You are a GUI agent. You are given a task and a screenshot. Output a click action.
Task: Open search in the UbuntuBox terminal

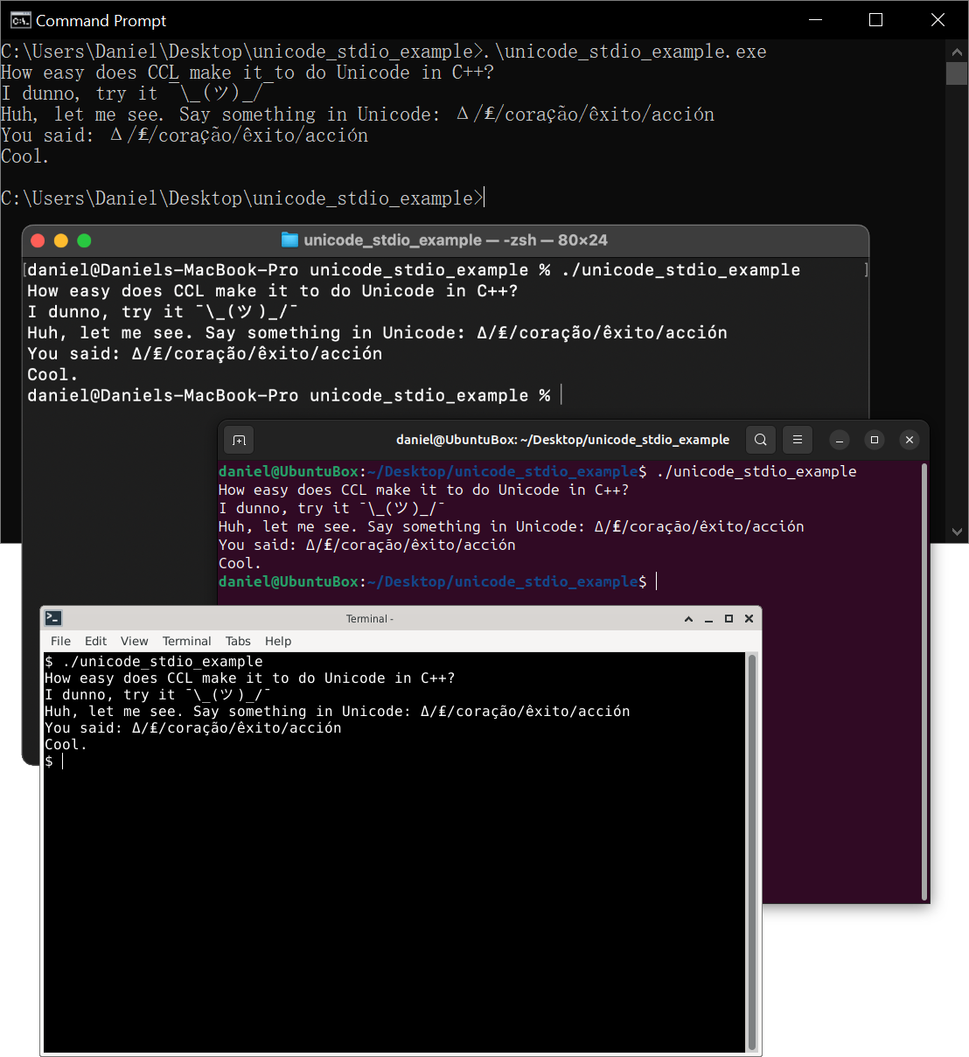pyautogui.click(x=760, y=440)
